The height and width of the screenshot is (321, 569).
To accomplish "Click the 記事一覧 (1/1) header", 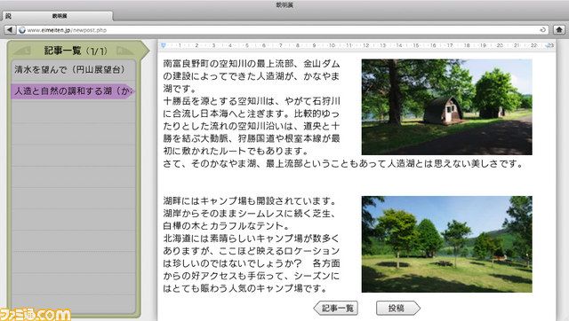I will click(76, 51).
